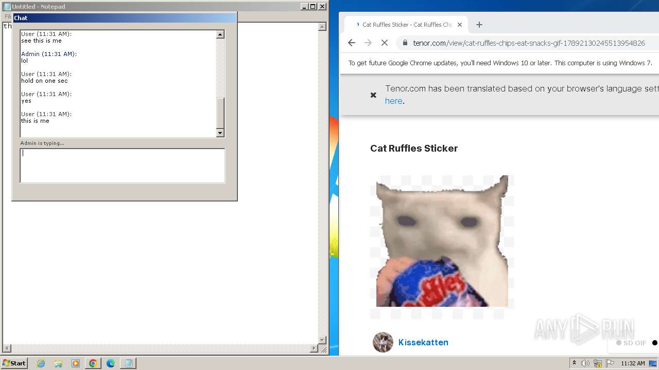Open Windows Media Player from the taskbar
The height and width of the screenshot is (370, 659).
[76, 363]
